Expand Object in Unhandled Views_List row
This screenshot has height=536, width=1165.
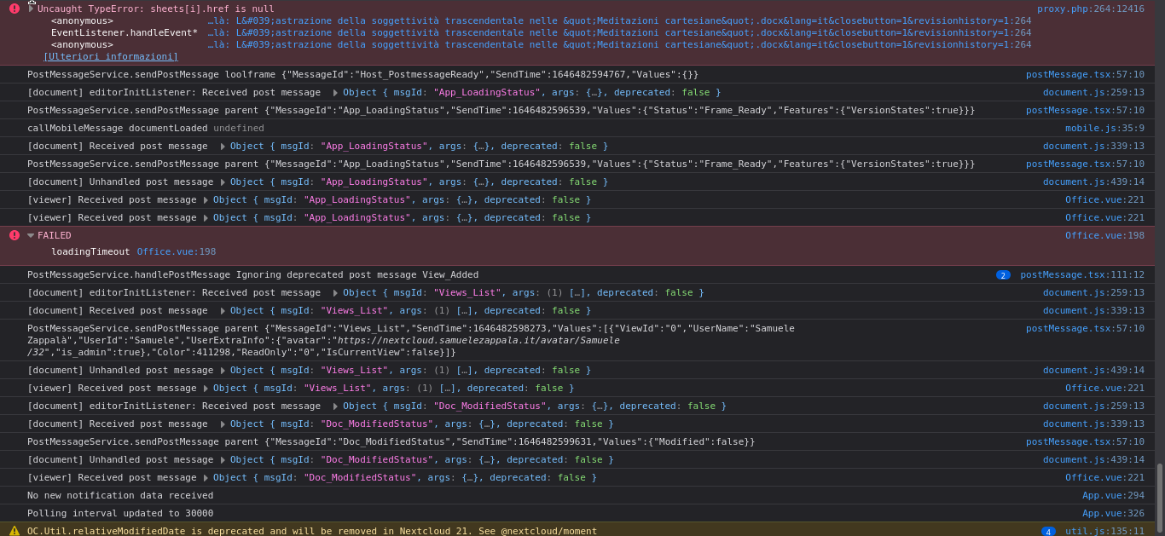[223, 371]
